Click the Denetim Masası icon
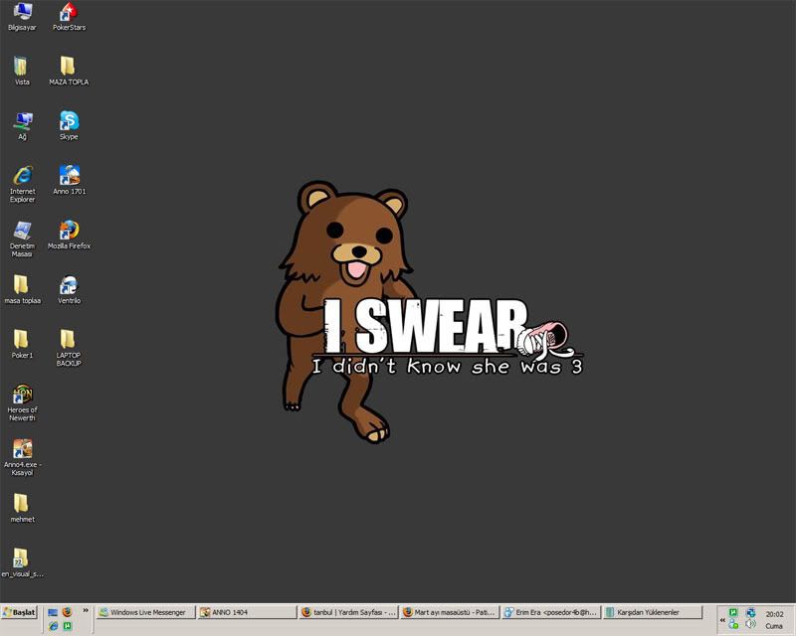796x636 pixels. (22, 231)
